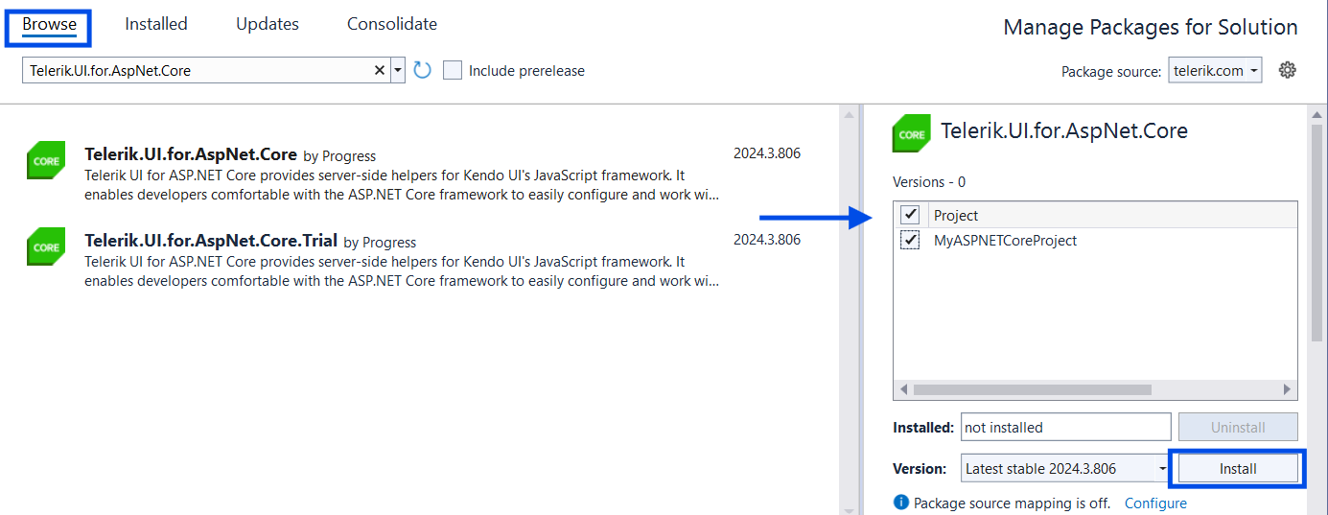The image size is (1328, 515).
Task: Click the Install button
Action: (x=1238, y=469)
